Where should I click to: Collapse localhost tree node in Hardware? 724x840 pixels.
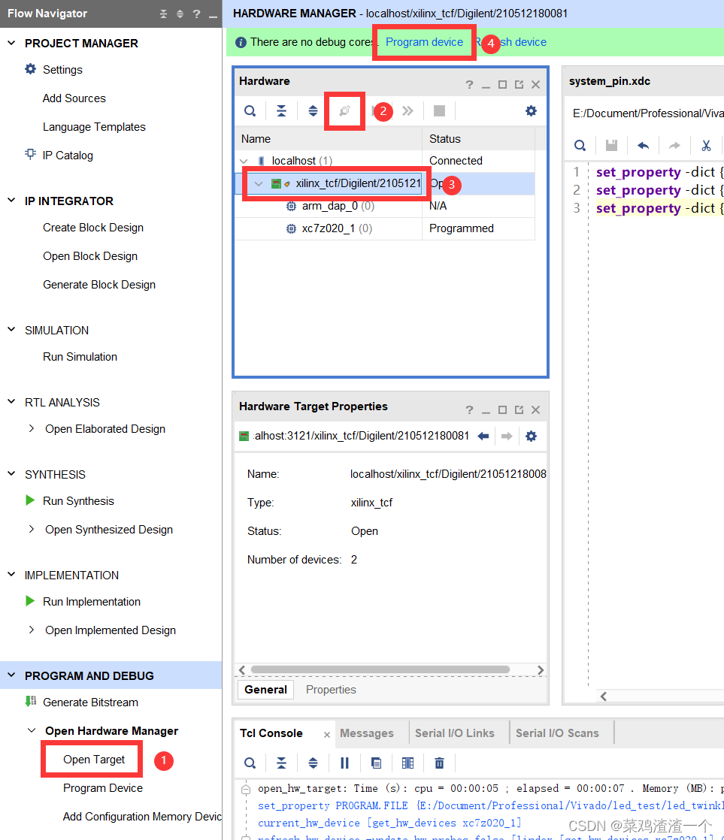pos(244,161)
